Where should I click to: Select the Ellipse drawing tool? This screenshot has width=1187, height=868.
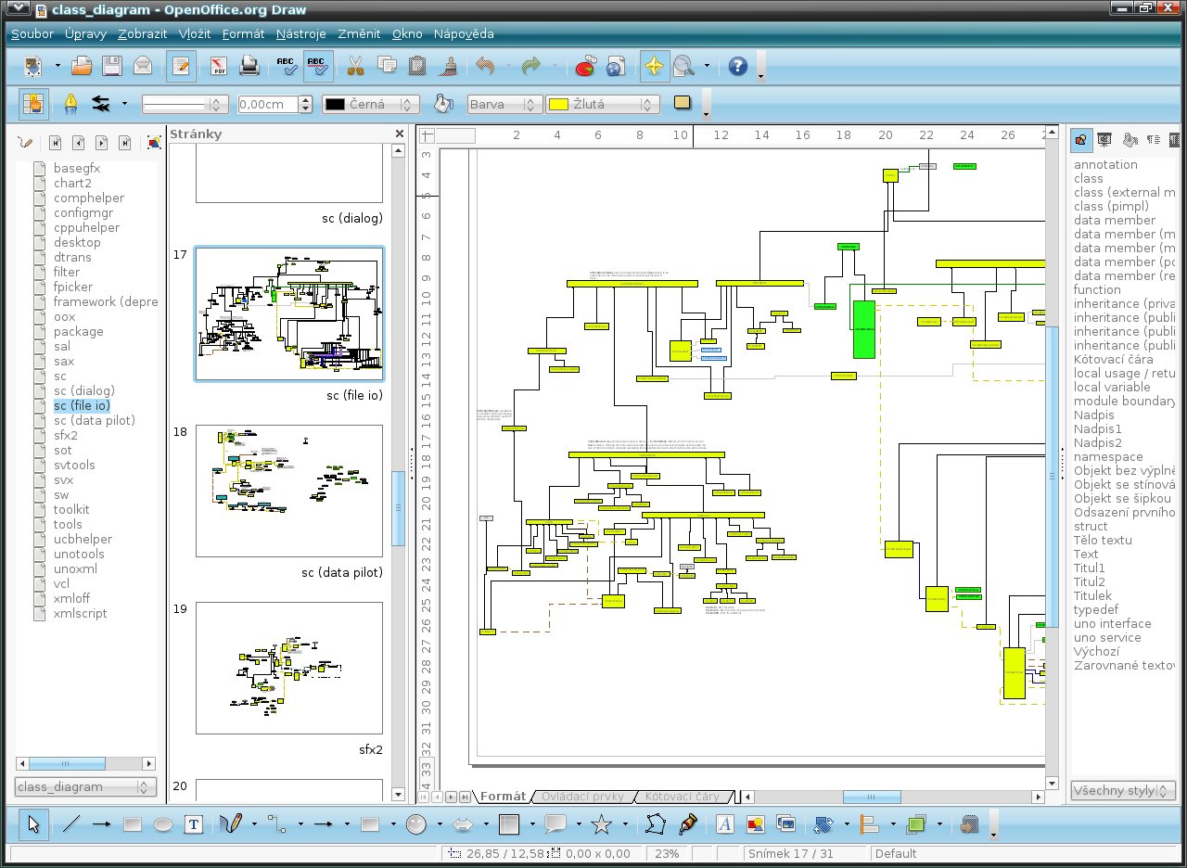coord(163,823)
